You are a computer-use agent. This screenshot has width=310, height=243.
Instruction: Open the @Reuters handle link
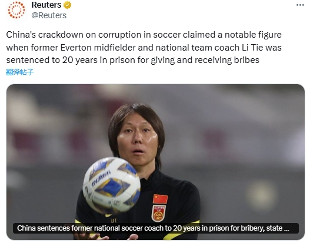click(49, 15)
